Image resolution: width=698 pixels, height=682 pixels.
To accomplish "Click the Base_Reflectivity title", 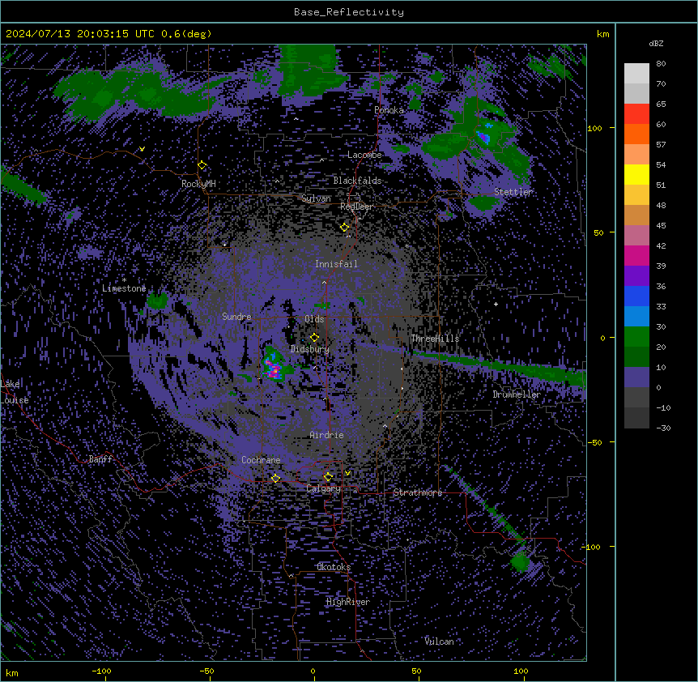I will [349, 12].
